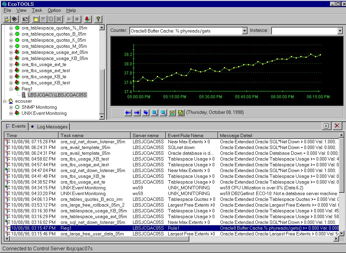The height and width of the screenshot is (253, 346).
Task: Click the tree panel vertical scrollbar thumb
Action: pyautogui.click(x=102, y=92)
